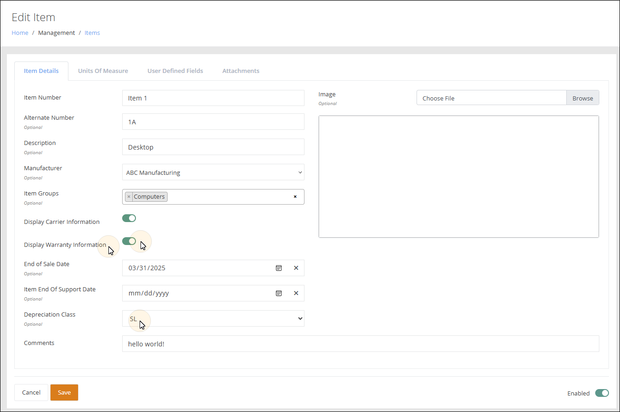The image size is (620, 412).
Task: Open the Depreciation Class dropdown
Action: (213, 318)
